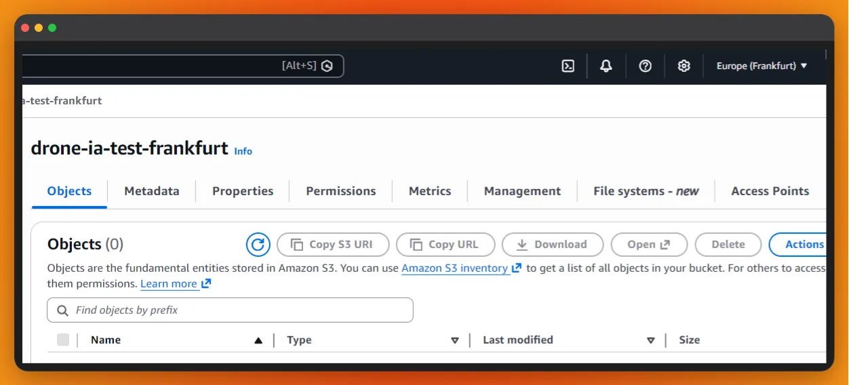Click the a-test-frankfurt breadcrumb text
Viewport: 849px width, 385px height.
click(x=62, y=101)
